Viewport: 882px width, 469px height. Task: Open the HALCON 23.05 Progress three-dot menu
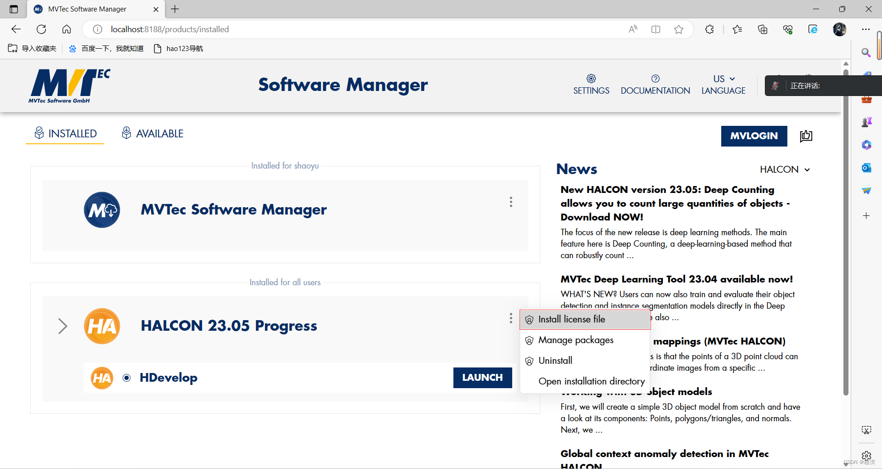[x=511, y=318]
